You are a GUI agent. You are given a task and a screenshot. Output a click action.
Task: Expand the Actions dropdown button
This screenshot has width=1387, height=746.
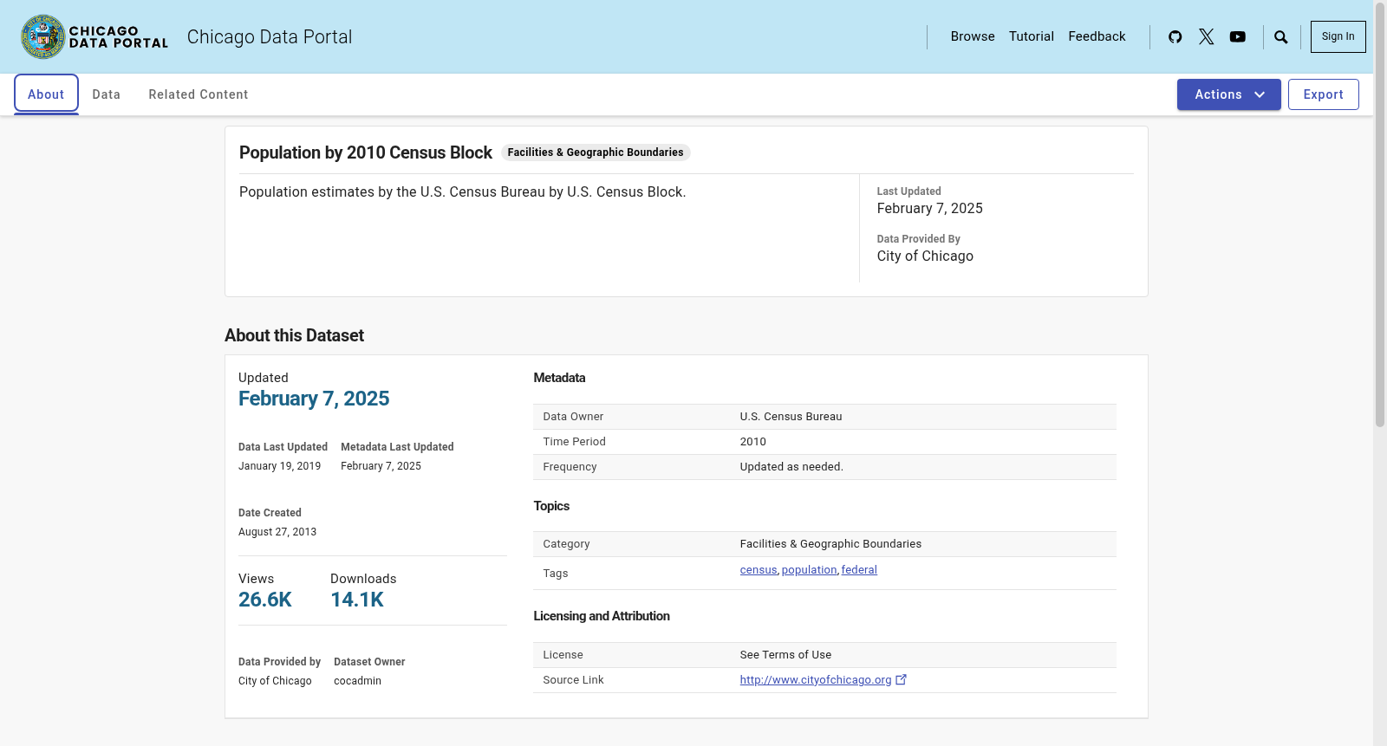click(1228, 94)
